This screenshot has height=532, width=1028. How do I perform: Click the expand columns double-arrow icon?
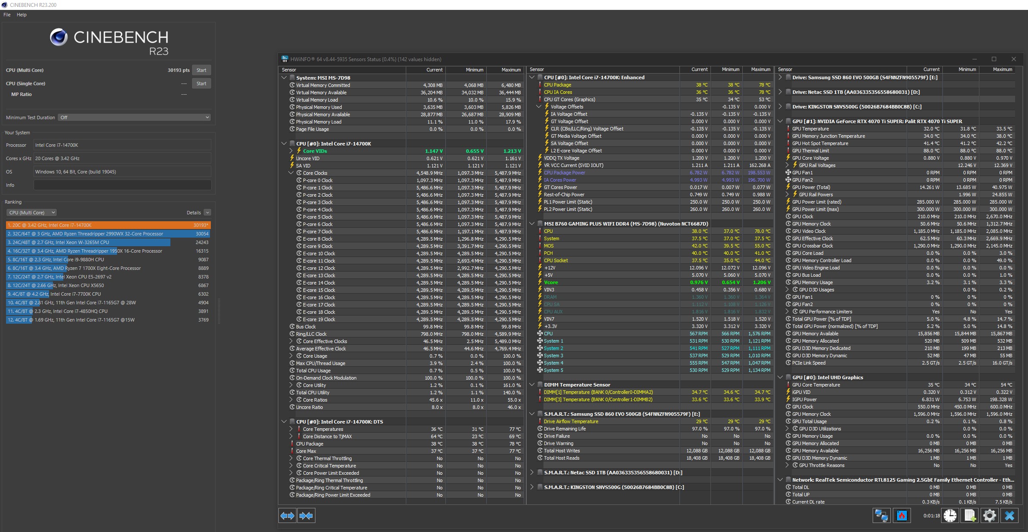[x=287, y=515]
